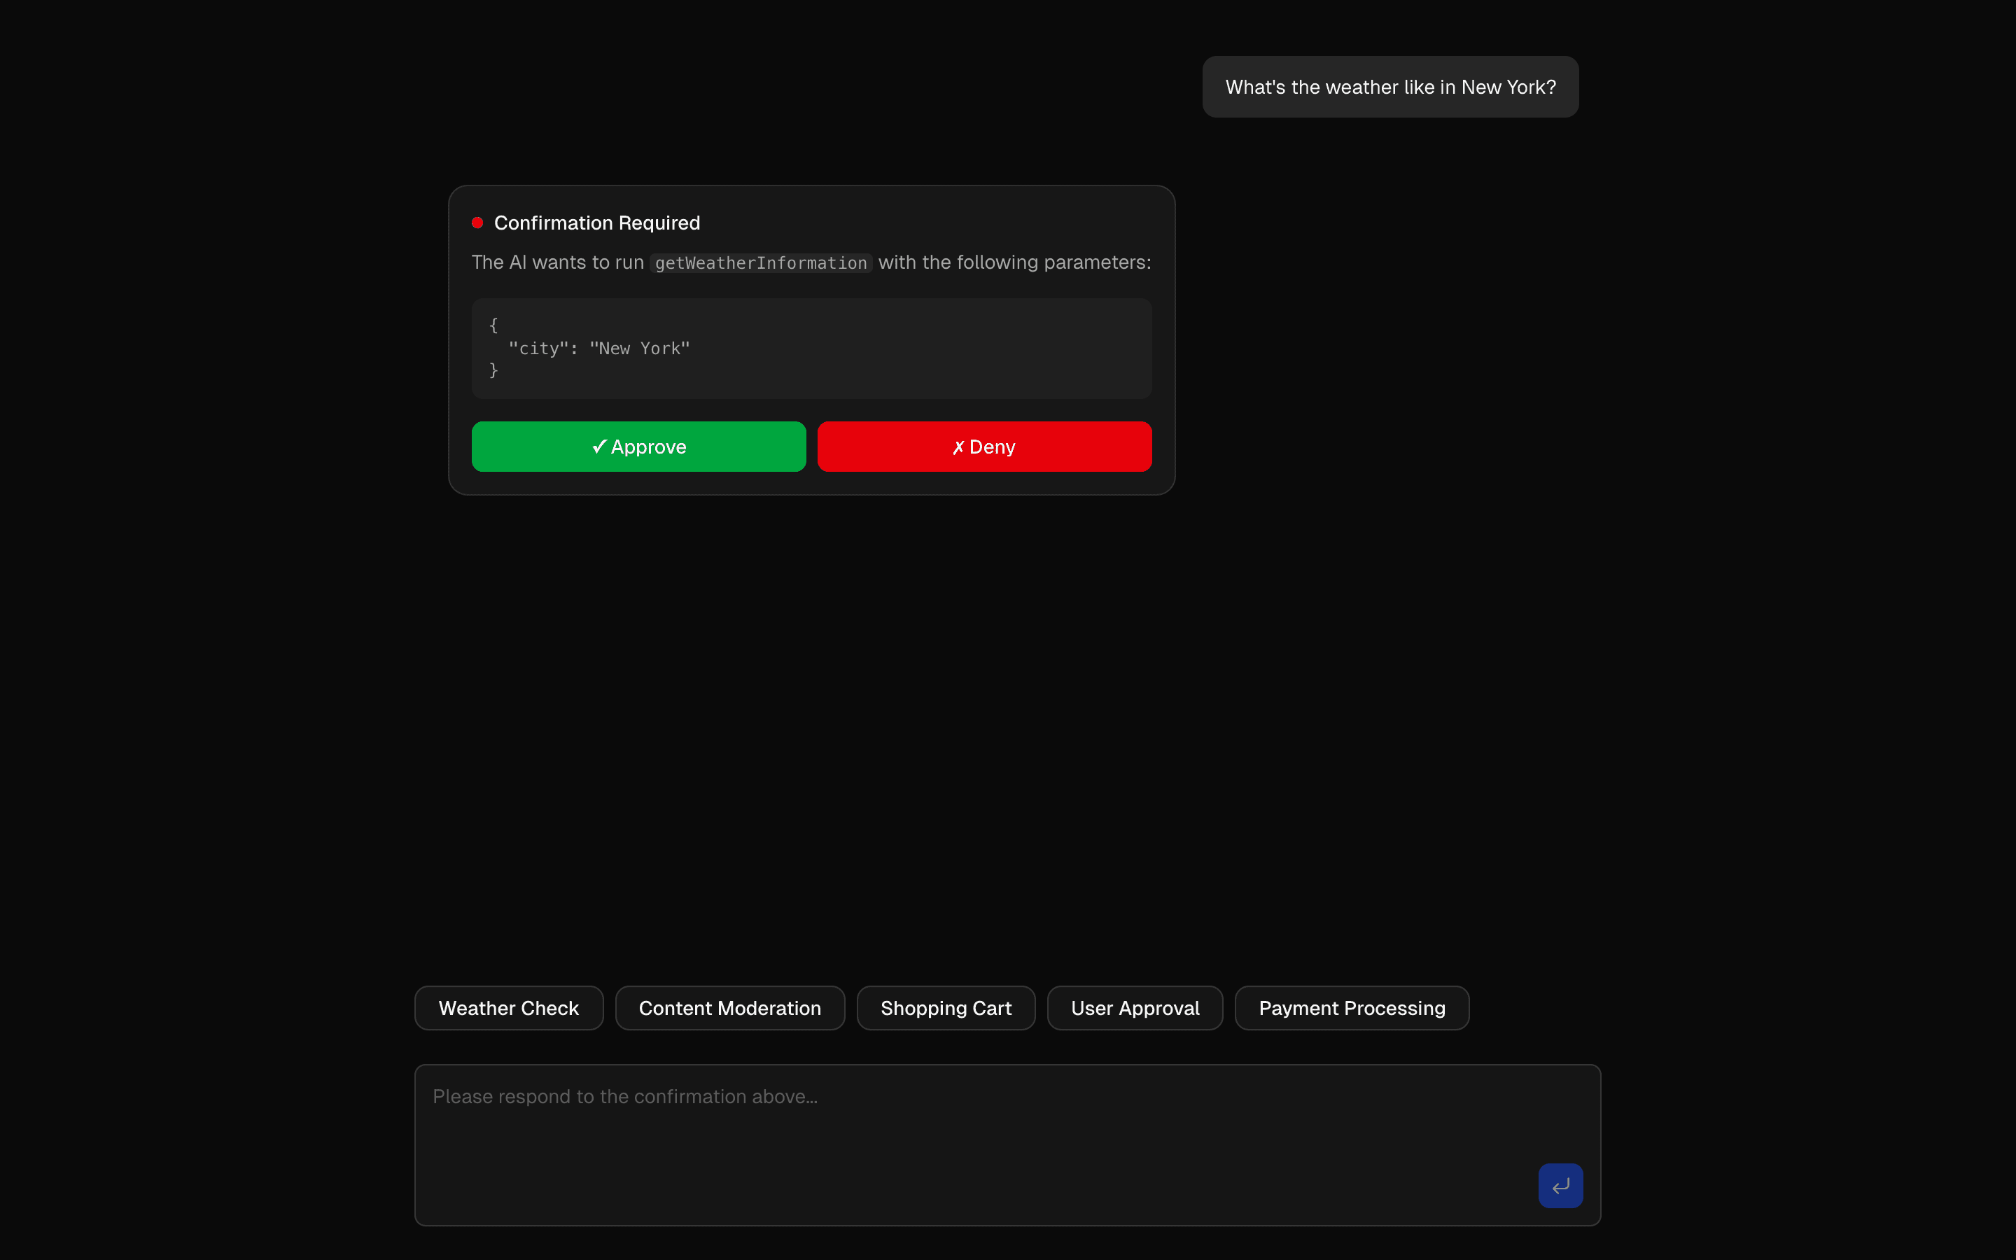Click the Confirmation Required heading
The image size is (2016, 1260).
(x=597, y=222)
